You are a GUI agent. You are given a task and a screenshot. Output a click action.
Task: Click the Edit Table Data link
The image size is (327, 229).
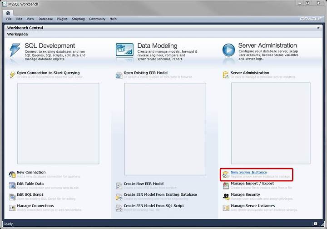click(30, 184)
